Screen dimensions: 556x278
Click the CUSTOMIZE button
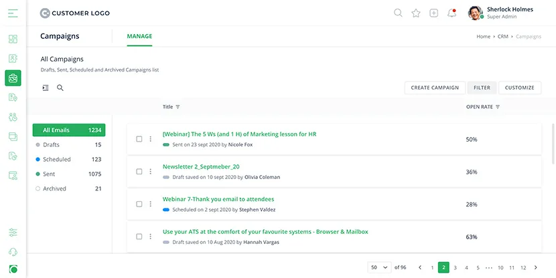click(x=520, y=88)
